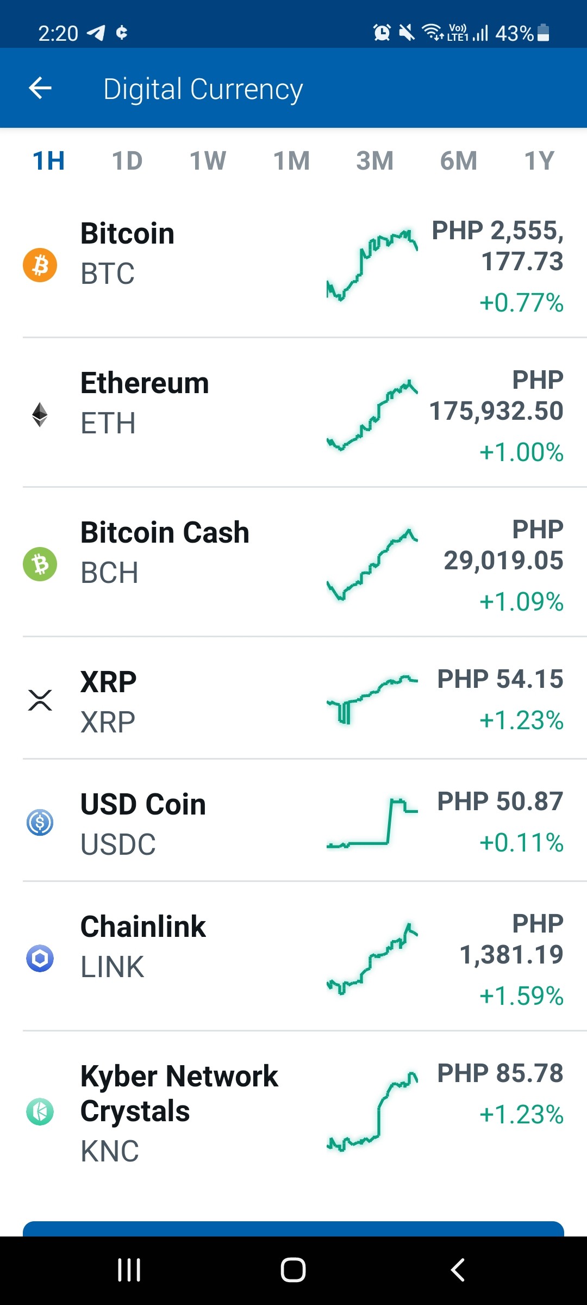Tap the green Bitcoin Cash icon
Image resolution: width=587 pixels, height=1305 pixels.
40,564
